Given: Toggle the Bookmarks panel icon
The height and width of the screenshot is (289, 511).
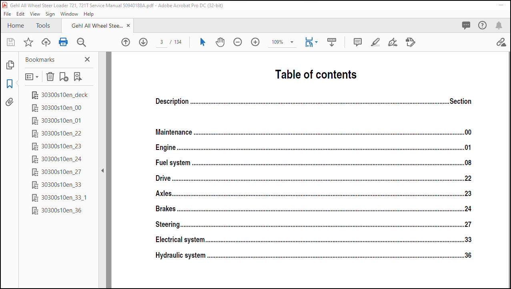Looking at the screenshot, I should point(10,84).
